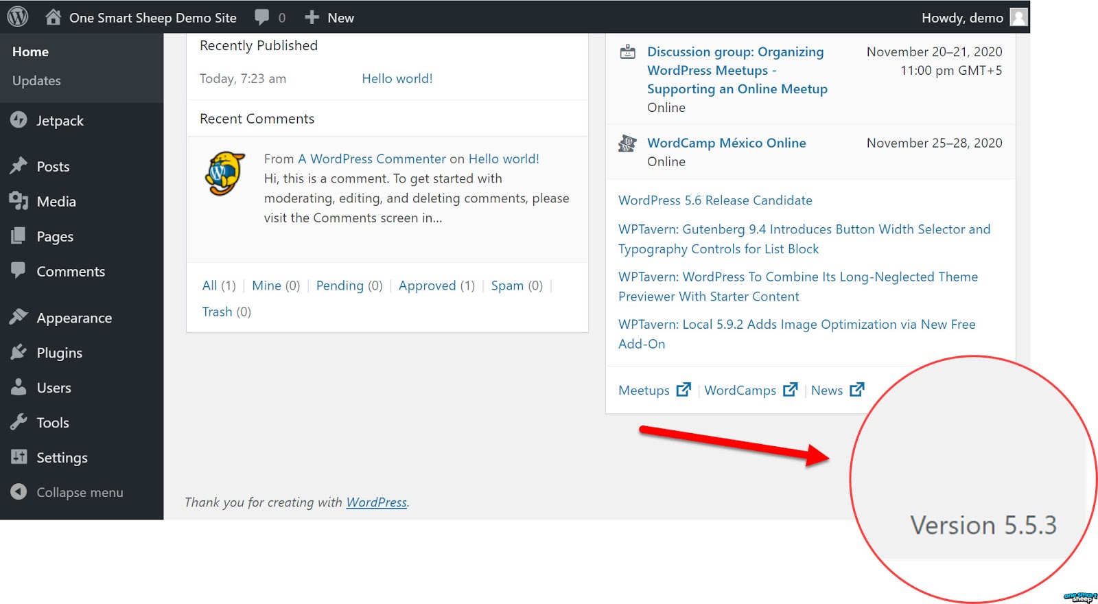Click the Jetpack sidebar icon
This screenshot has height=604, width=1098.
tap(19, 120)
